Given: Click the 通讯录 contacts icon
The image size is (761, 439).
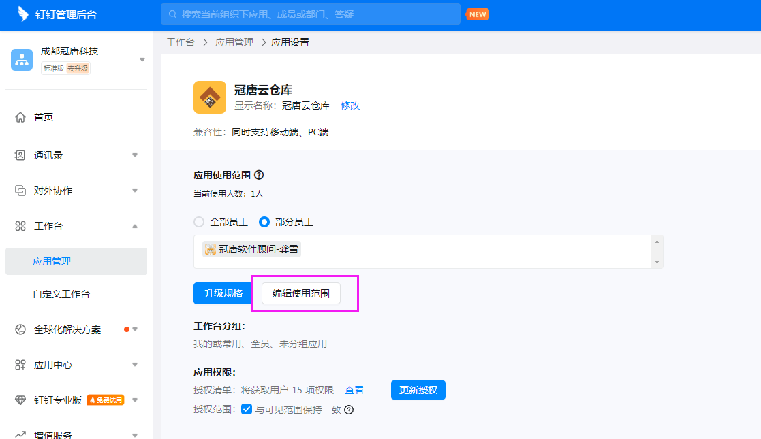Looking at the screenshot, I should pos(20,155).
